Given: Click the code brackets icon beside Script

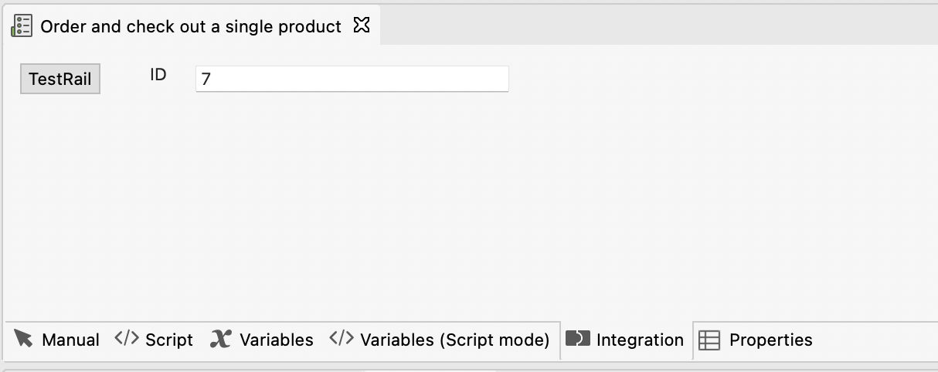Looking at the screenshot, I should pyautogui.click(x=127, y=339).
